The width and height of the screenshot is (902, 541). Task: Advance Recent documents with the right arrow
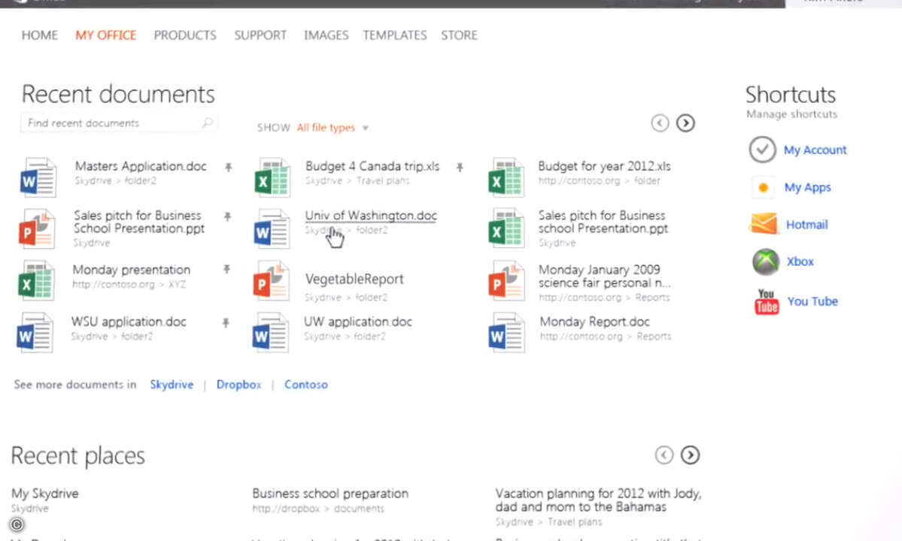685,122
